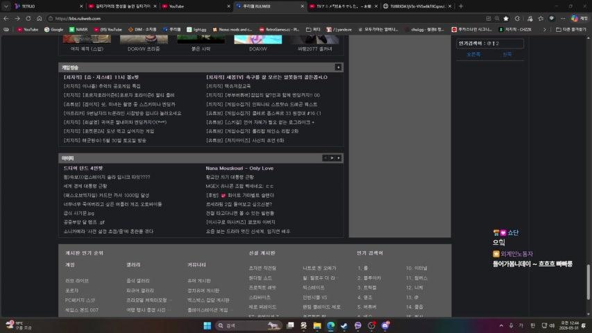The image size is (592, 333).
Task: Collapse the My Page section via down arrow
Action: 339,157
